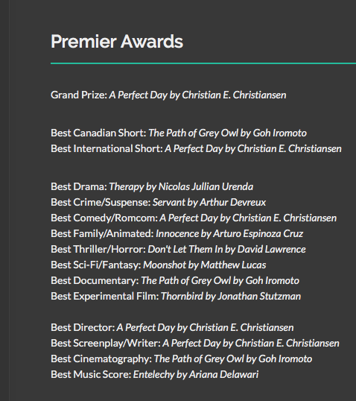Click the Best International Short entry
The width and height of the screenshot is (356, 401).
[196, 149]
